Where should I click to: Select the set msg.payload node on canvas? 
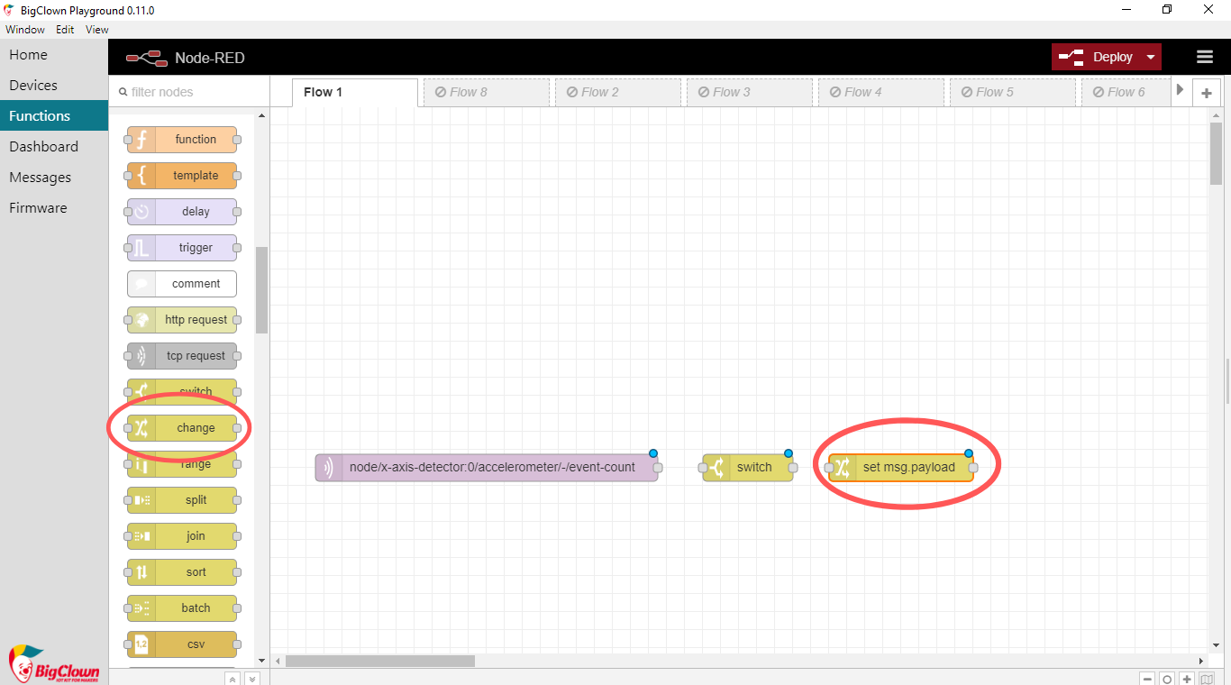tap(901, 468)
